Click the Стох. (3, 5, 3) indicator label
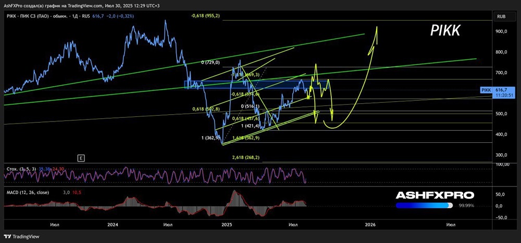Screen dimensions: 521x243 (22, 169)
